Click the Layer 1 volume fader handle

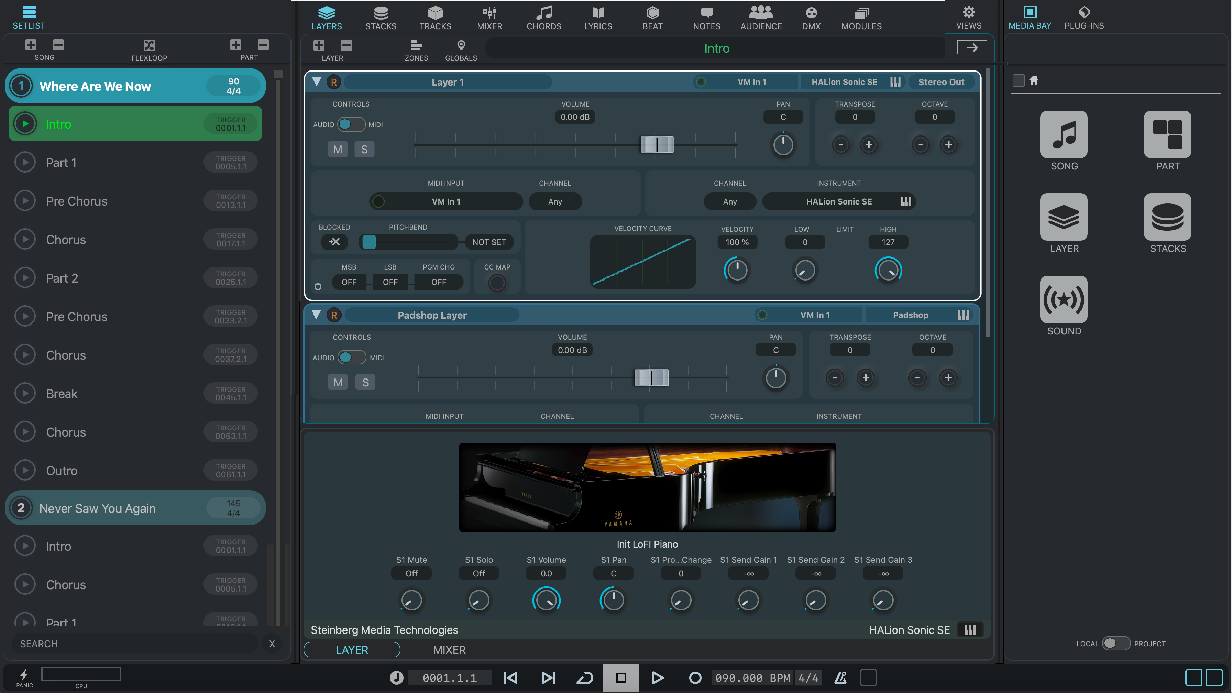[657, 144]
